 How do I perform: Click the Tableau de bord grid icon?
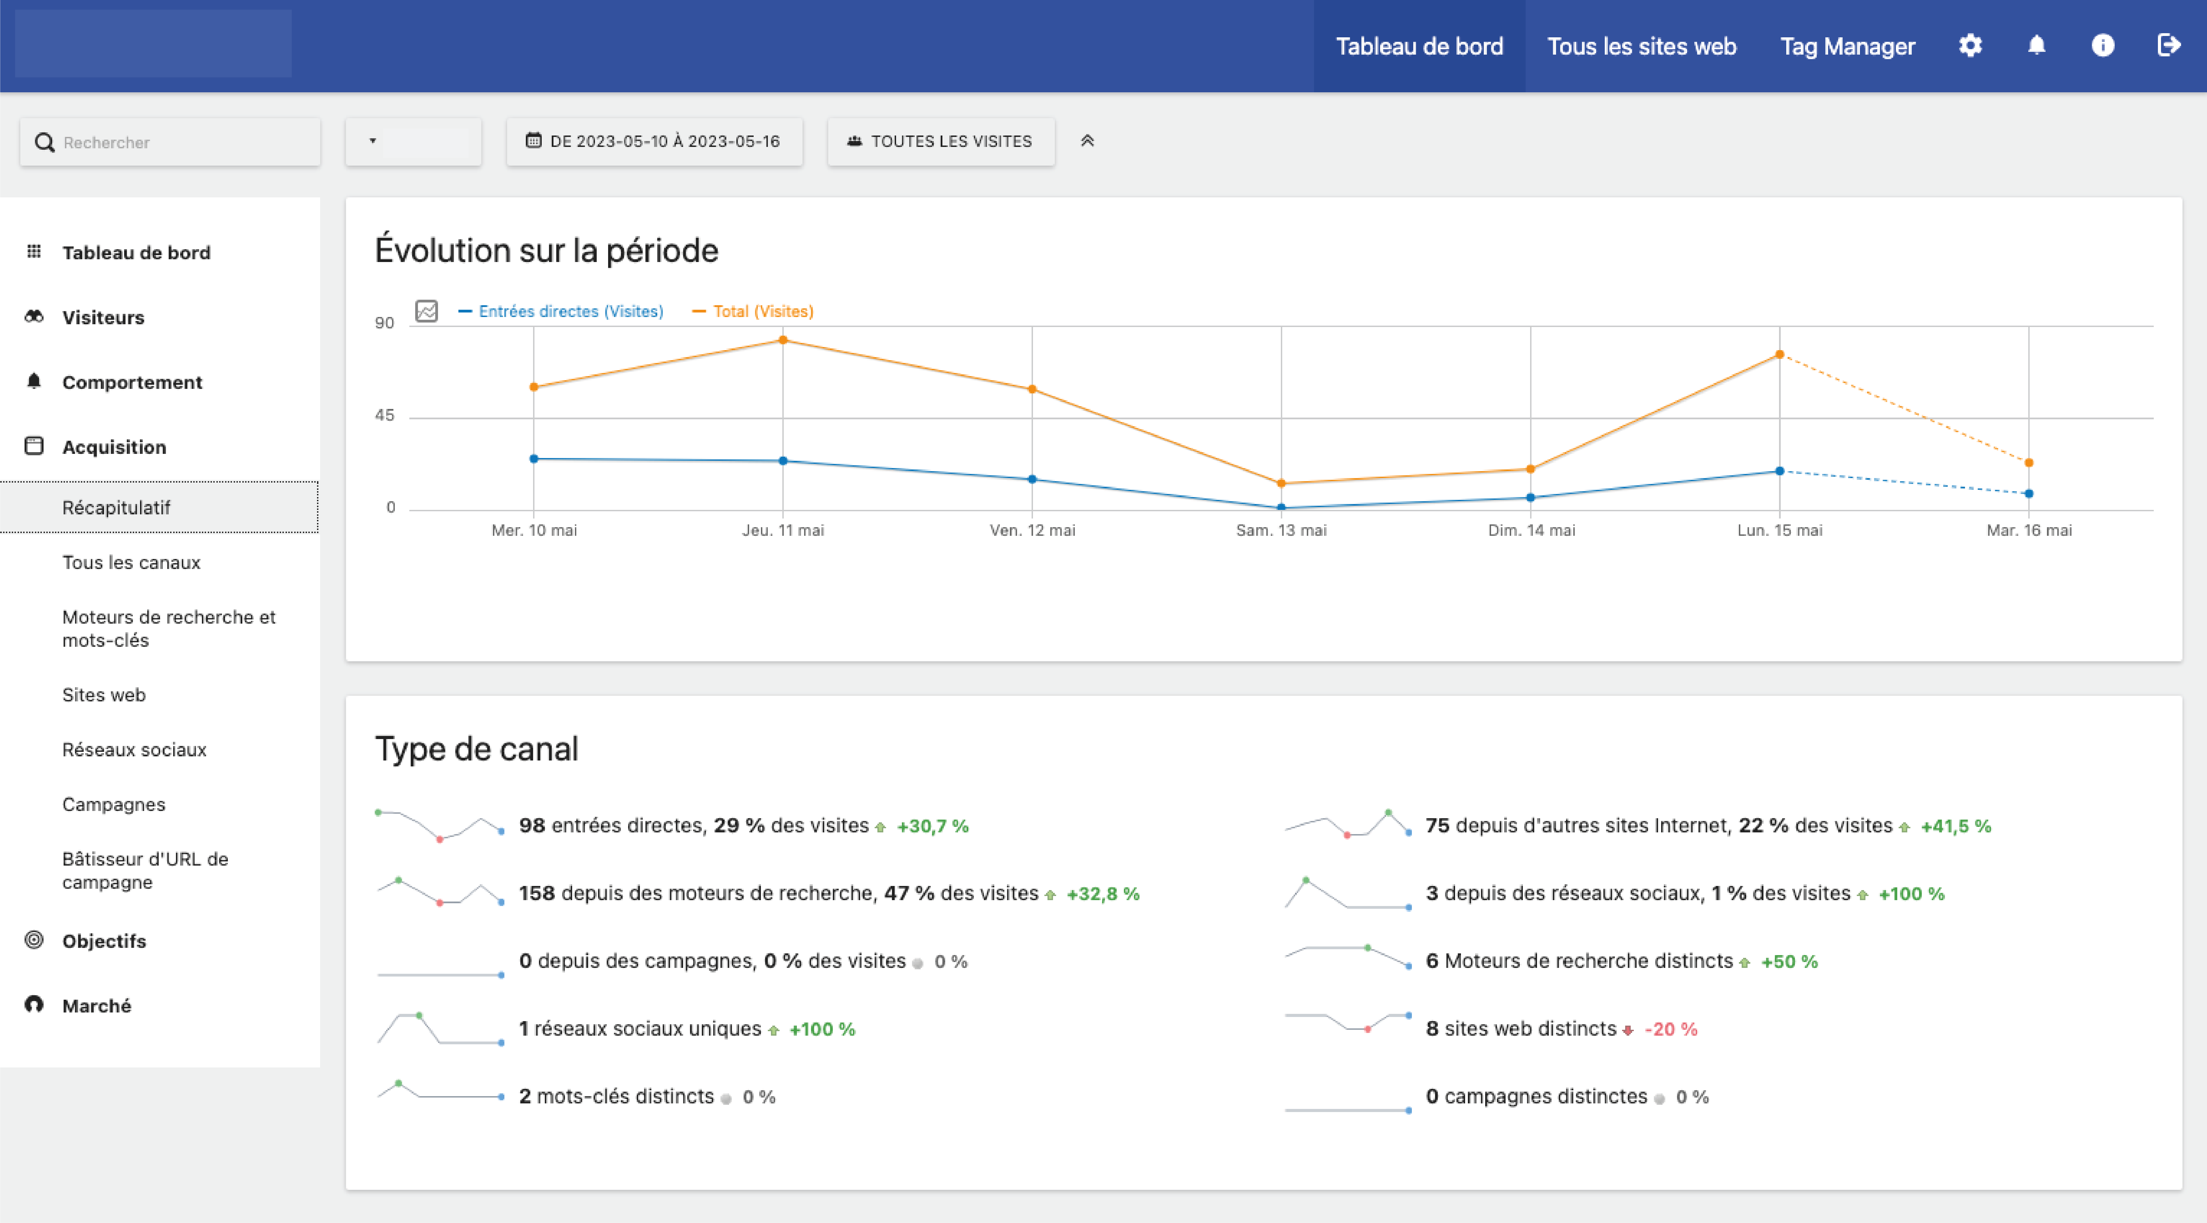[34, 252]
